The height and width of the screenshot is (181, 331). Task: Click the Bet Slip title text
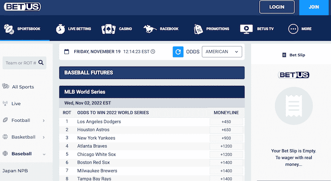[297, 55]
